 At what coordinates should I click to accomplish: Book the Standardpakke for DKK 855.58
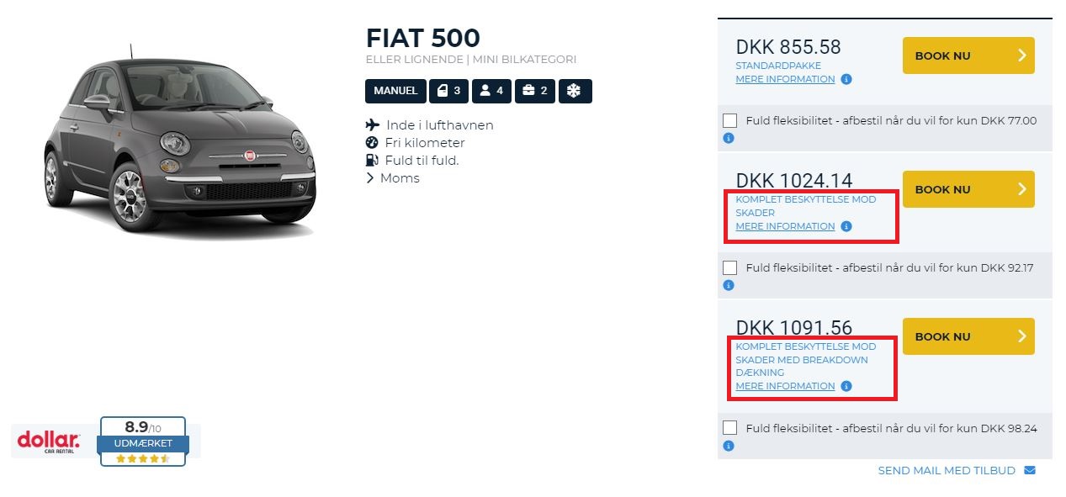pos(968,56)
